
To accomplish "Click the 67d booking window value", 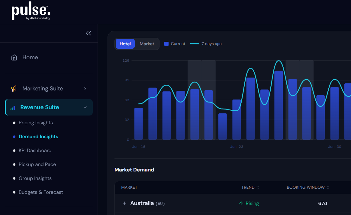I will point(323,203).
